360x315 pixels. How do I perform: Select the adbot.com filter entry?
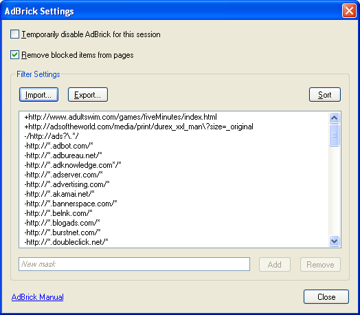(58, 146)
